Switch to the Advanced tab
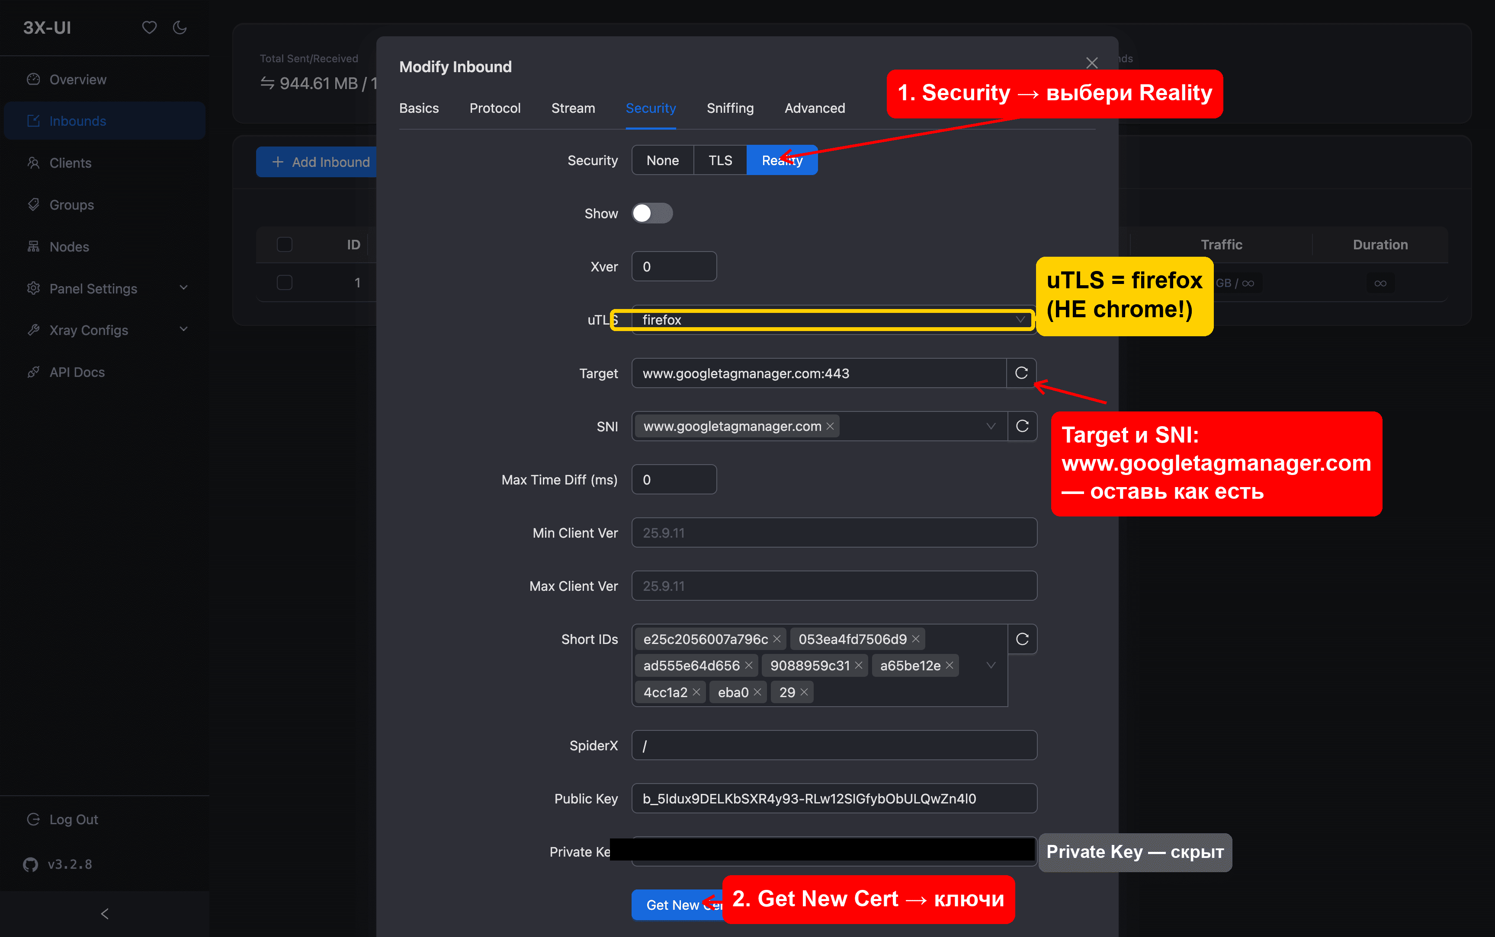This screenshot has height=937, width=1495. (815, 108)
